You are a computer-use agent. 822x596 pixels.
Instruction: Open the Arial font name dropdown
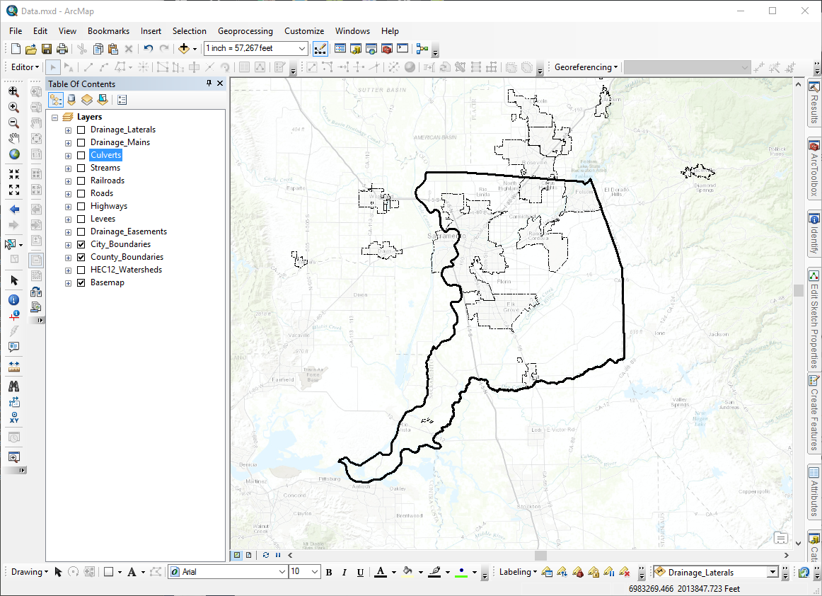coord(282,572)
